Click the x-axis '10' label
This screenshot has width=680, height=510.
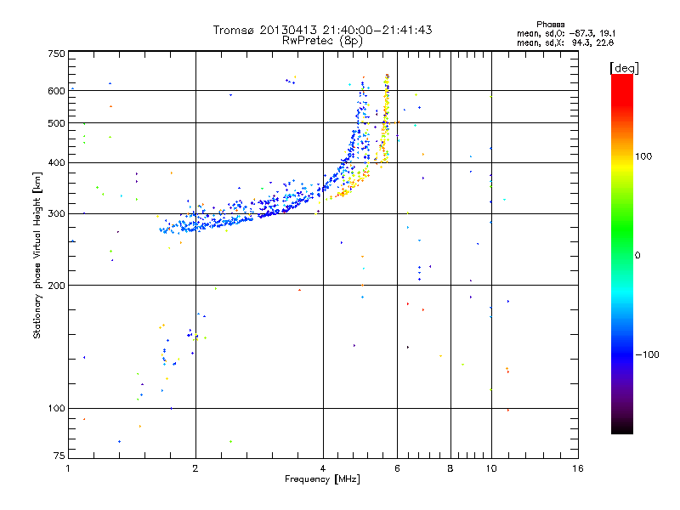[491, 468]
